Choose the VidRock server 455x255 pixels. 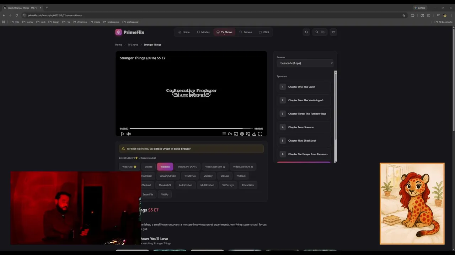(165, 166)
